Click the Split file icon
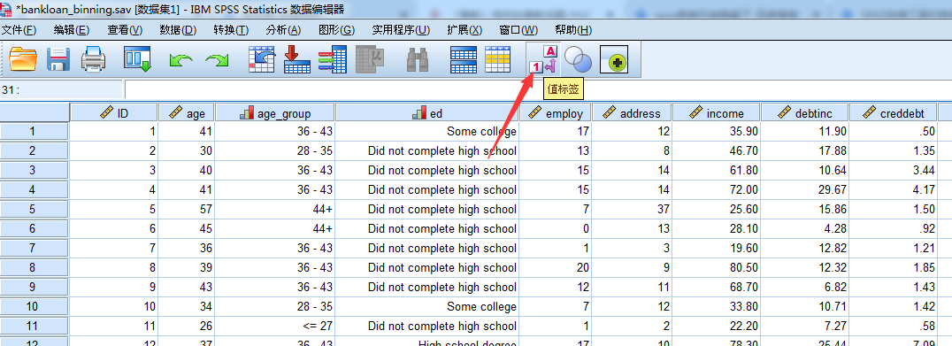952x346 pixels. point(464,59)
